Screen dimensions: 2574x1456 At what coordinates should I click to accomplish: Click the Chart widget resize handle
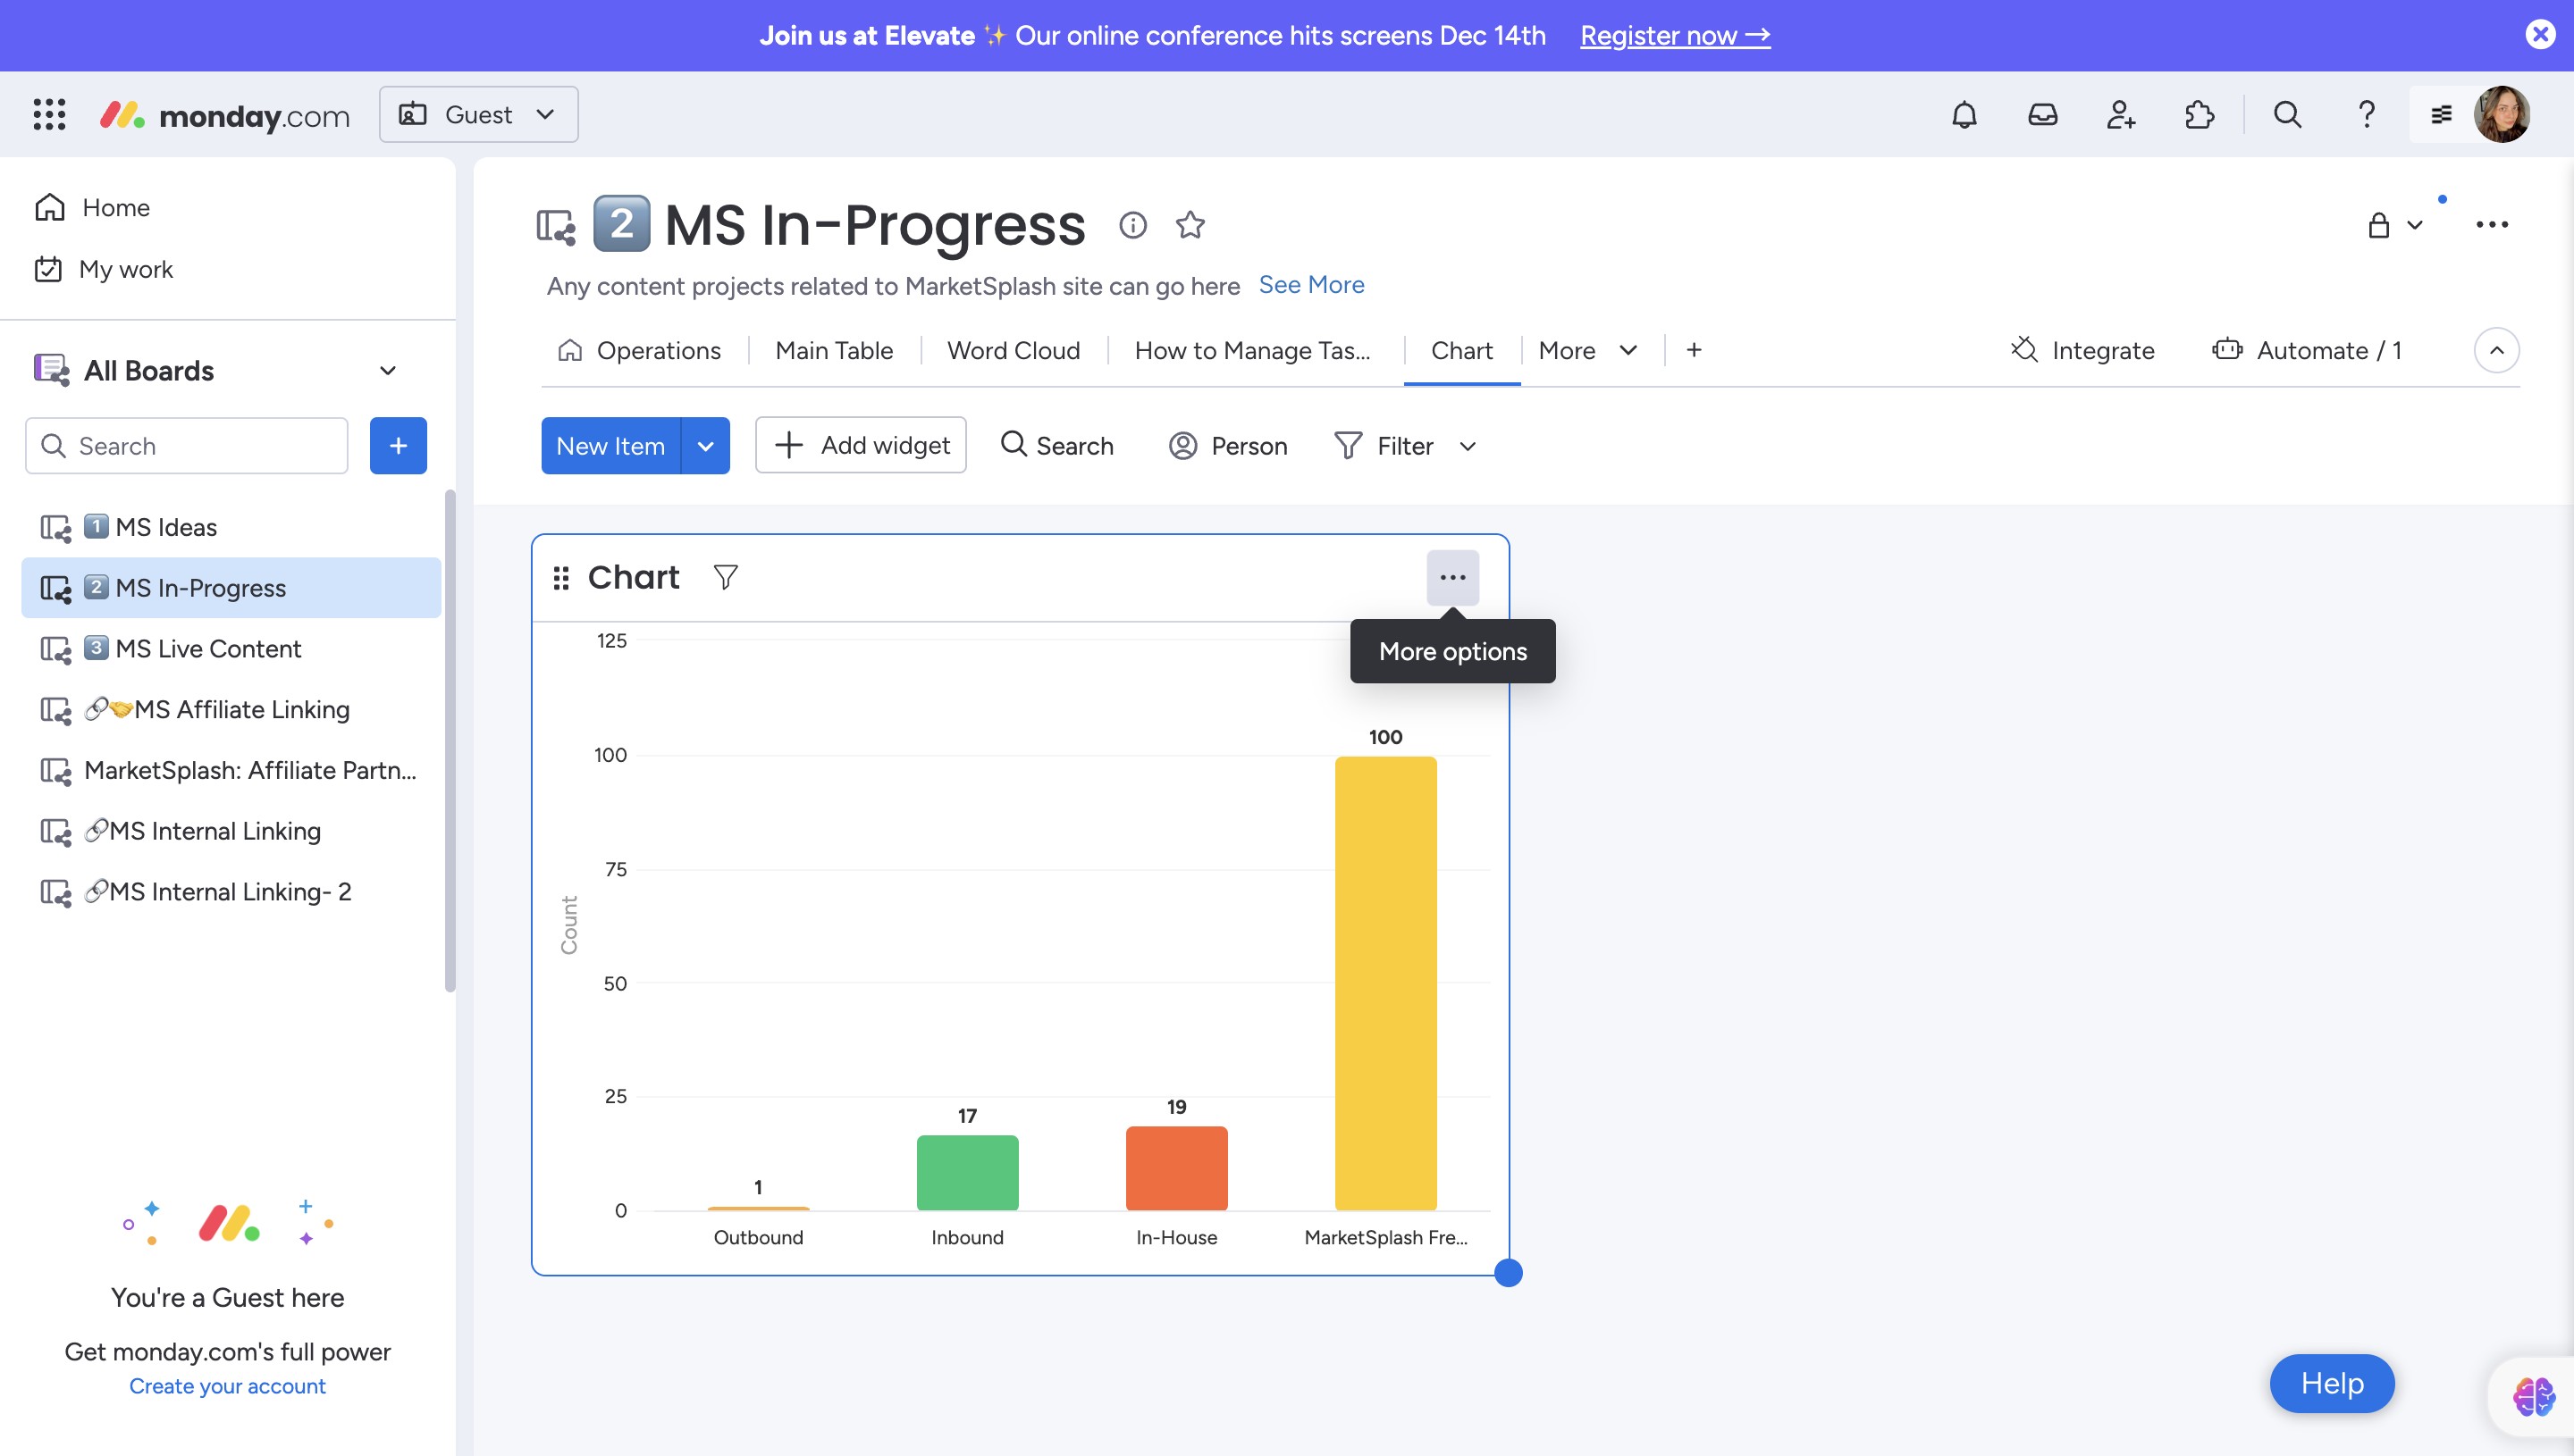click(1508, 1273)
